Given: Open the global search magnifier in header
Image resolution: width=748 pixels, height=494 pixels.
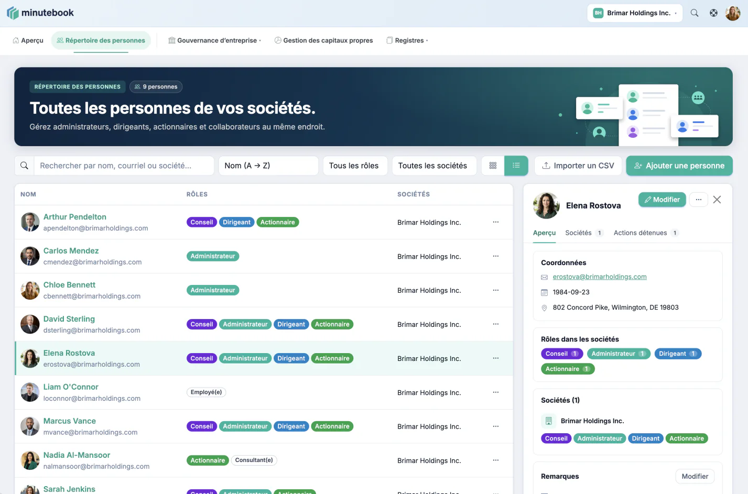Looking at the screenshot, I should (695, 13).
